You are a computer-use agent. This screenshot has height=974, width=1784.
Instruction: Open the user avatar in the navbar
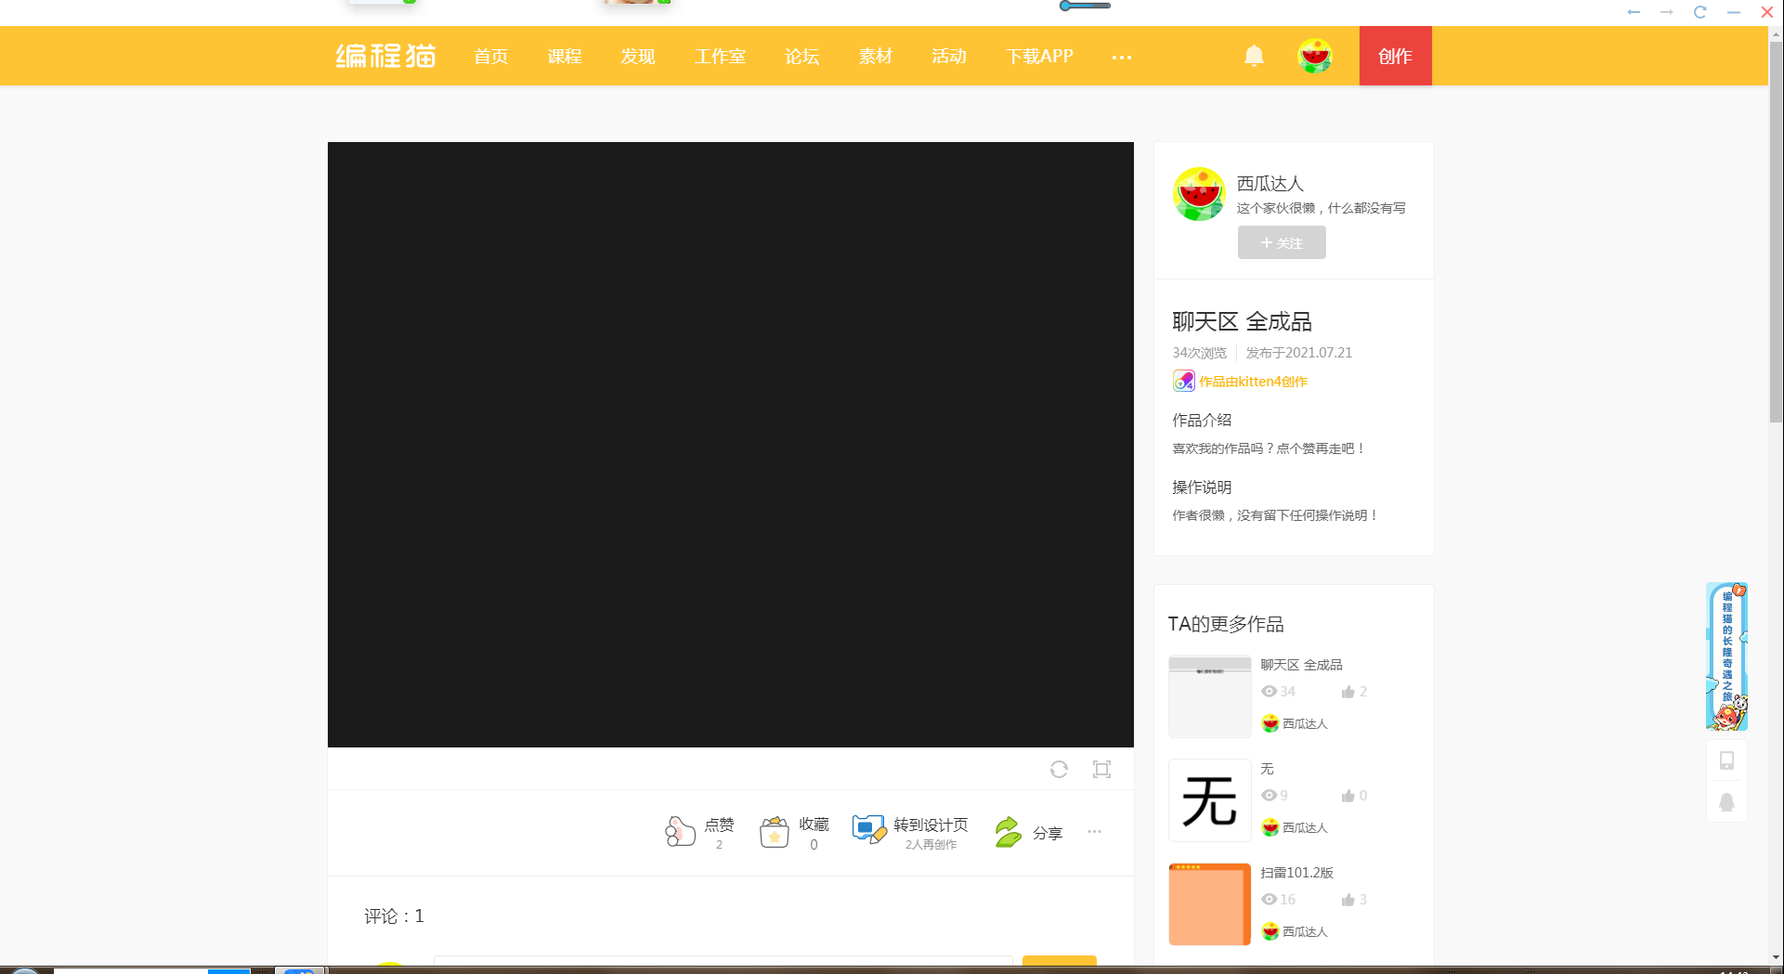coord(1314,56)
